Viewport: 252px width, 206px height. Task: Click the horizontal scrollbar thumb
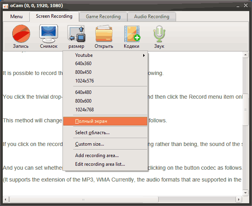tap(83, 200)
